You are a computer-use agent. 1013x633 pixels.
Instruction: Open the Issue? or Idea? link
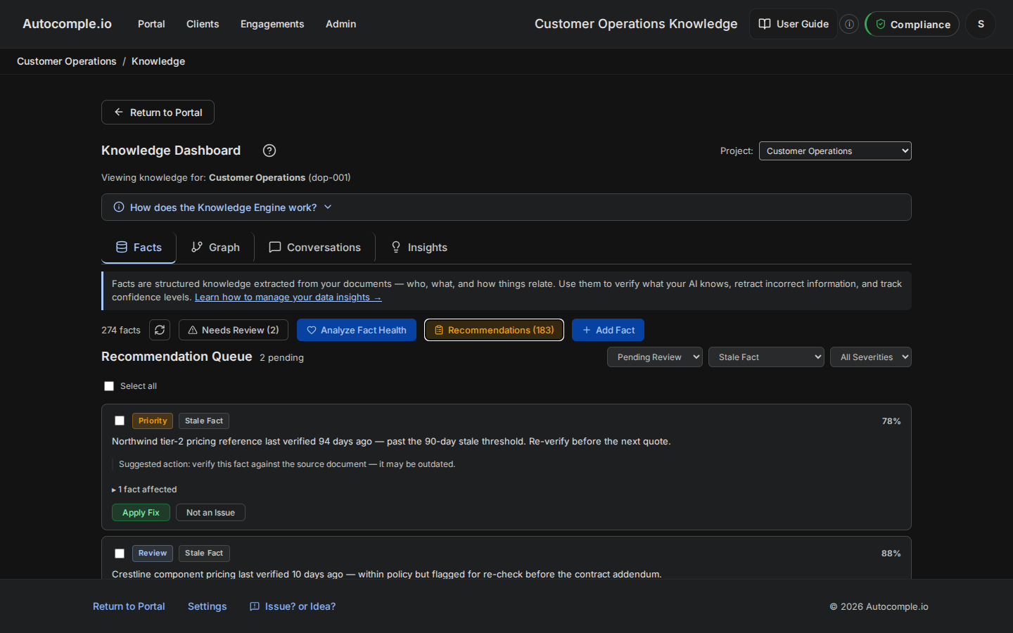[293, 606]
